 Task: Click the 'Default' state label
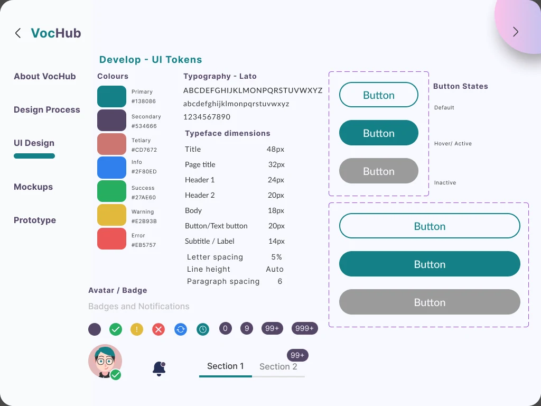point(444,108)
